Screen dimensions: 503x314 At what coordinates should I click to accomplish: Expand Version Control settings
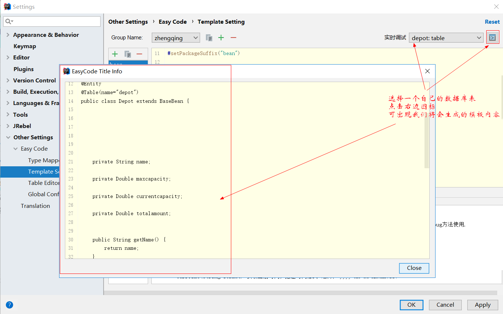tap(8, 81)
